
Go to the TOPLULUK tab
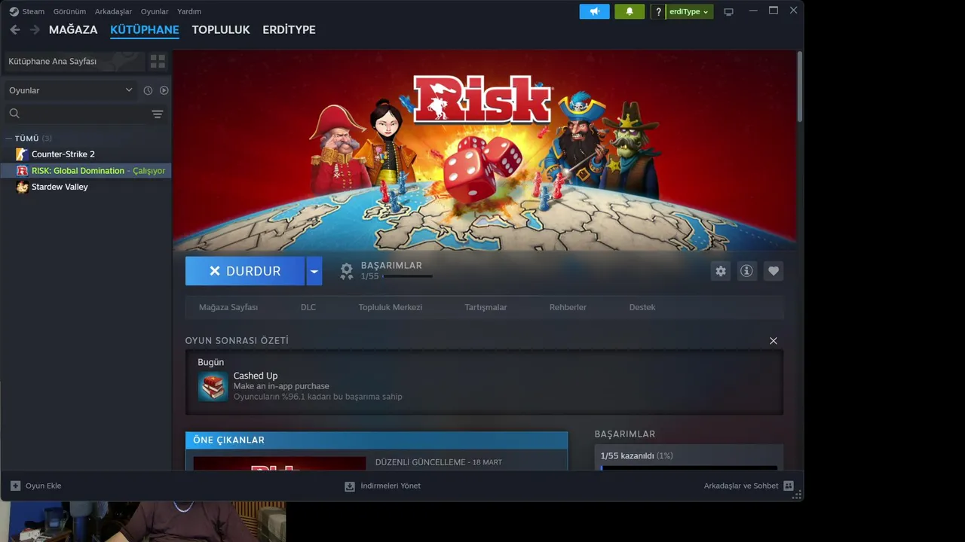[221, 29]
